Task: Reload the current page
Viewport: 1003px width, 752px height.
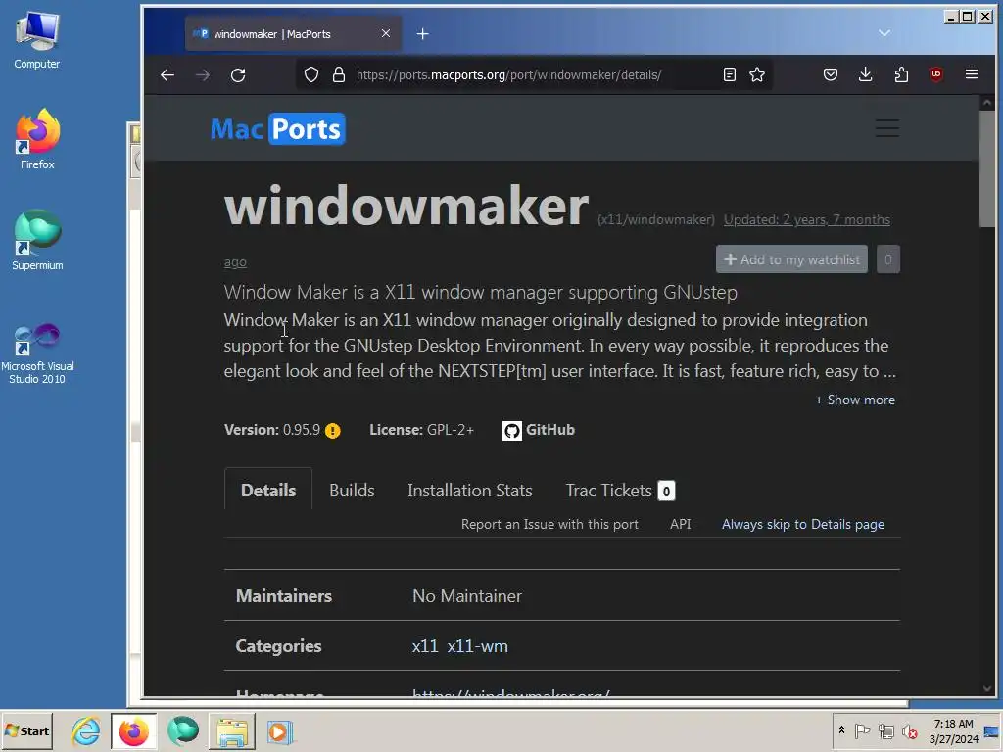Action: coord(238,74)
